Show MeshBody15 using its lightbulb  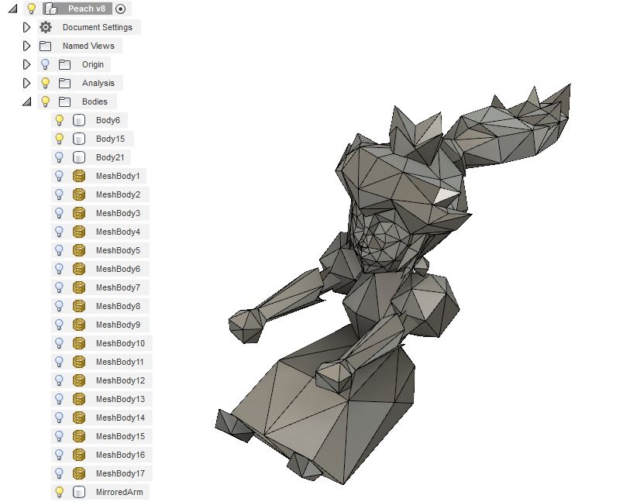59,436
